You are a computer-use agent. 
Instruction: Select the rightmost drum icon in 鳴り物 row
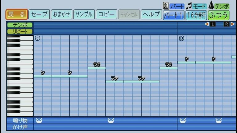click(x=218, y=120)
